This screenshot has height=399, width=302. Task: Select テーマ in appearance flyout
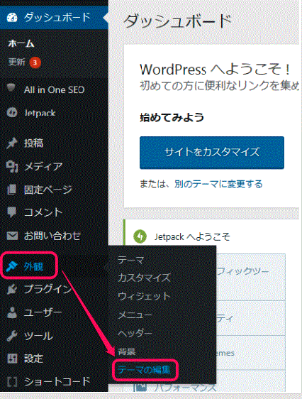(x=131, y=261)
